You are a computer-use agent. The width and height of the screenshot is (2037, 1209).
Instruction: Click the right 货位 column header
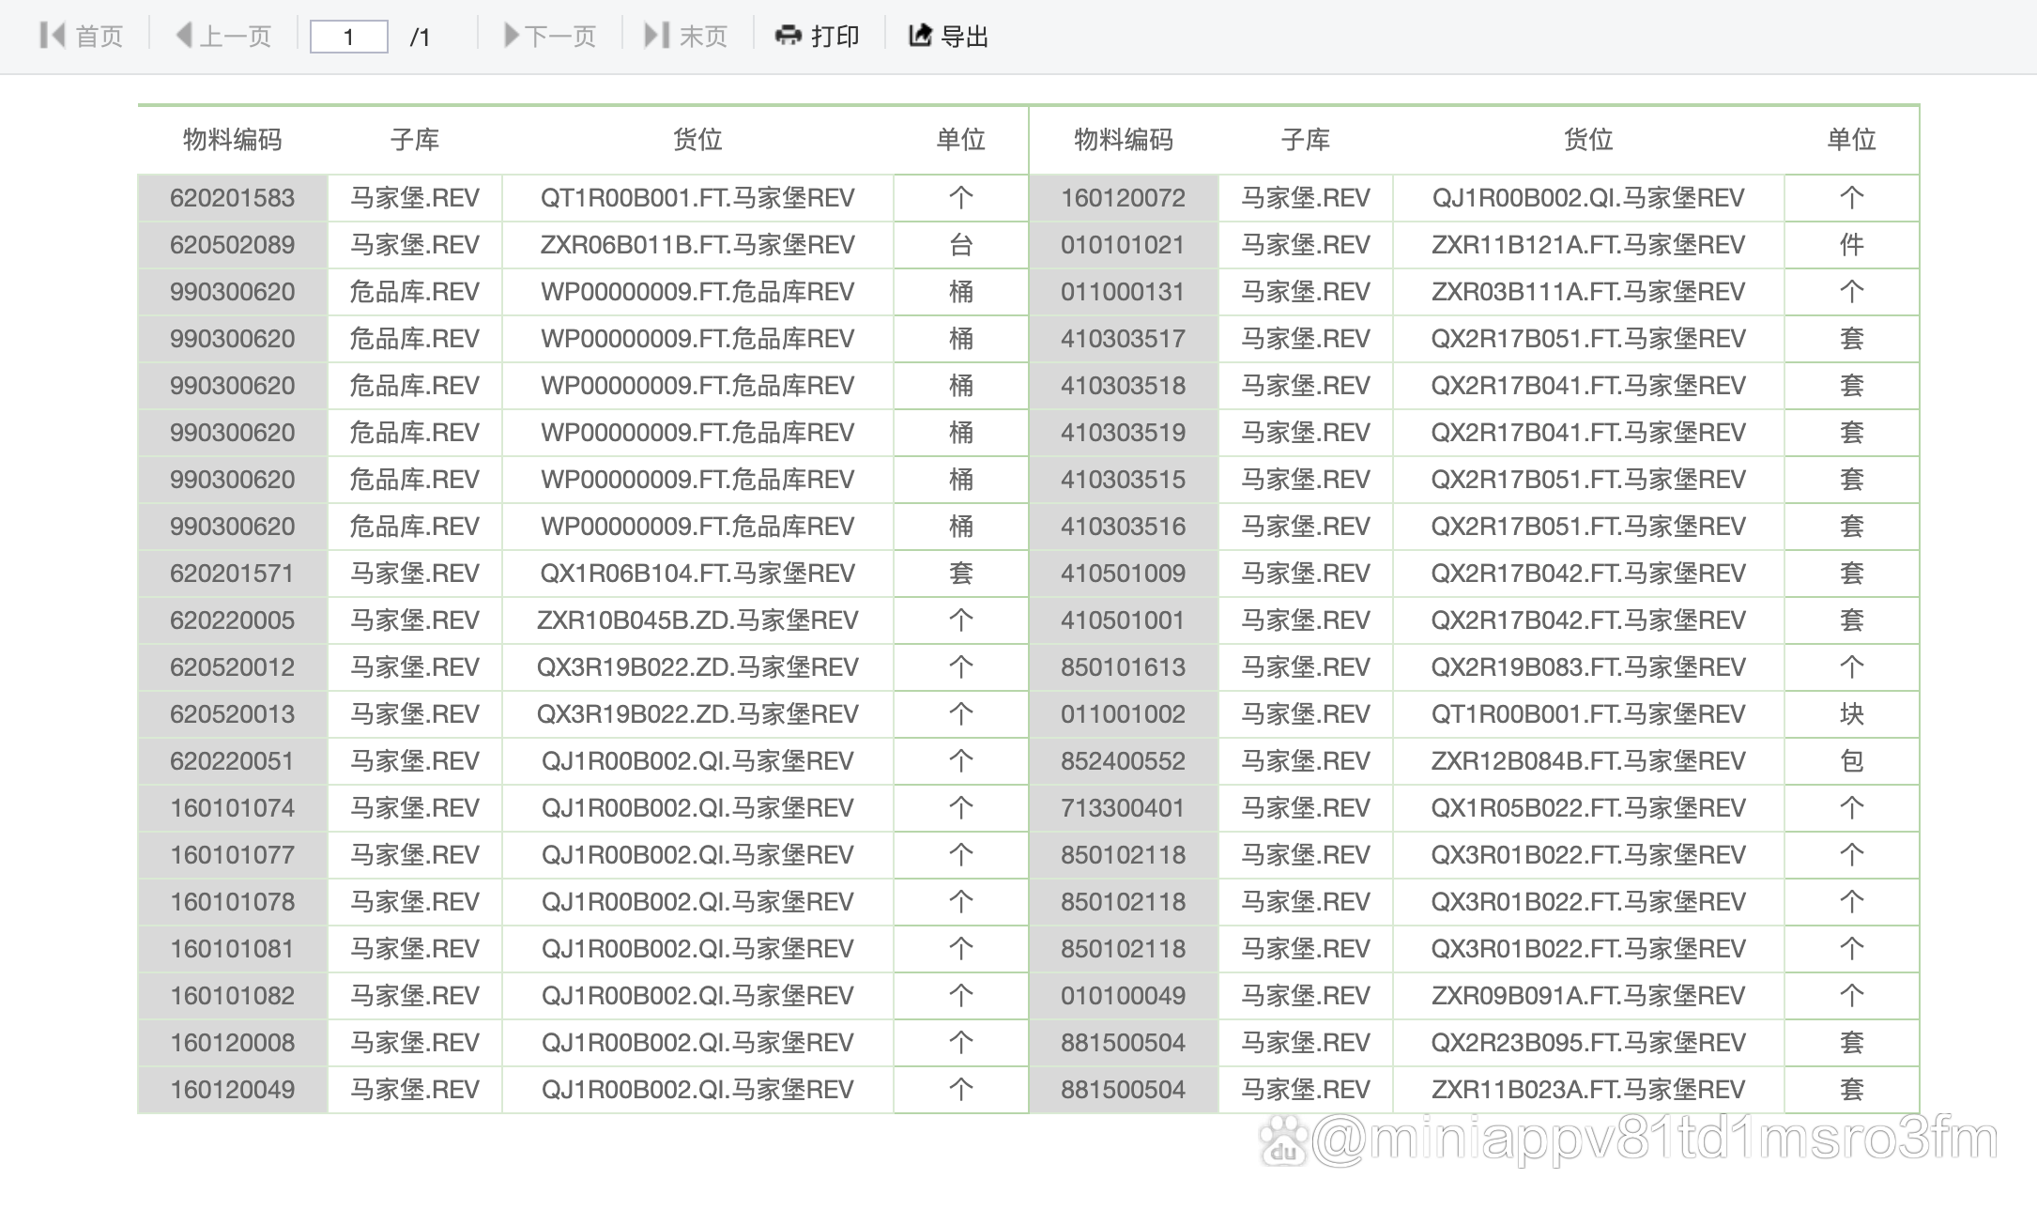[x=1587, y=140]
